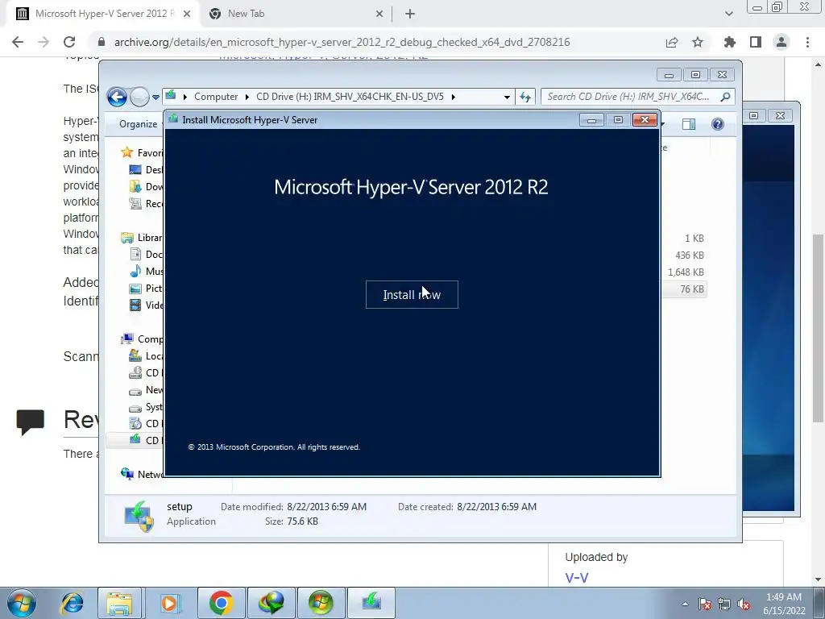Open Windows Explorer folder taskbar icon

pyautogui.click(x=119, y=603)
